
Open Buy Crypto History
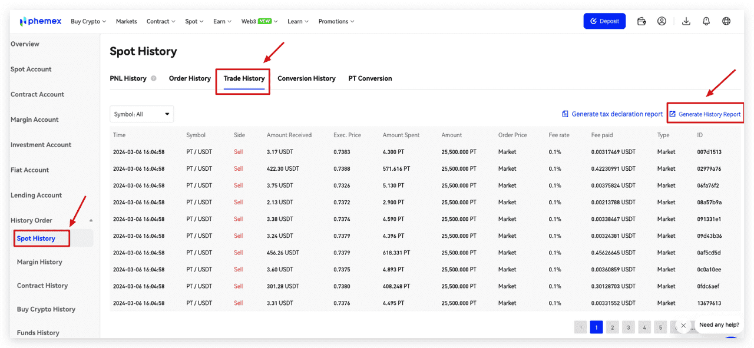click(46, 309)
